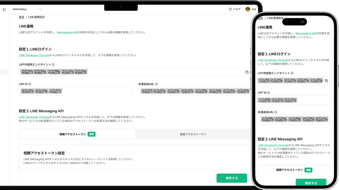
Task: Show LIFF ID info icon on phone
Action: [269, 93]
